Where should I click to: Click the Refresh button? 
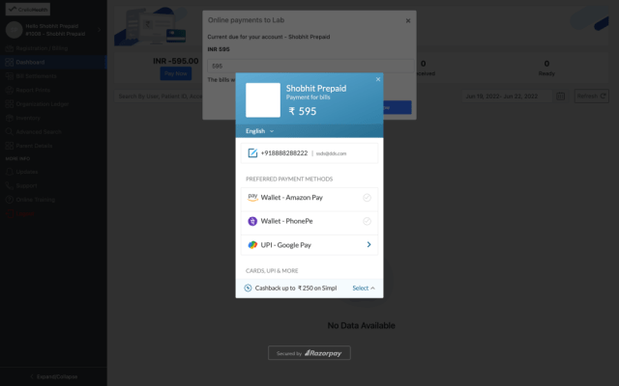[x=591, y=96]
